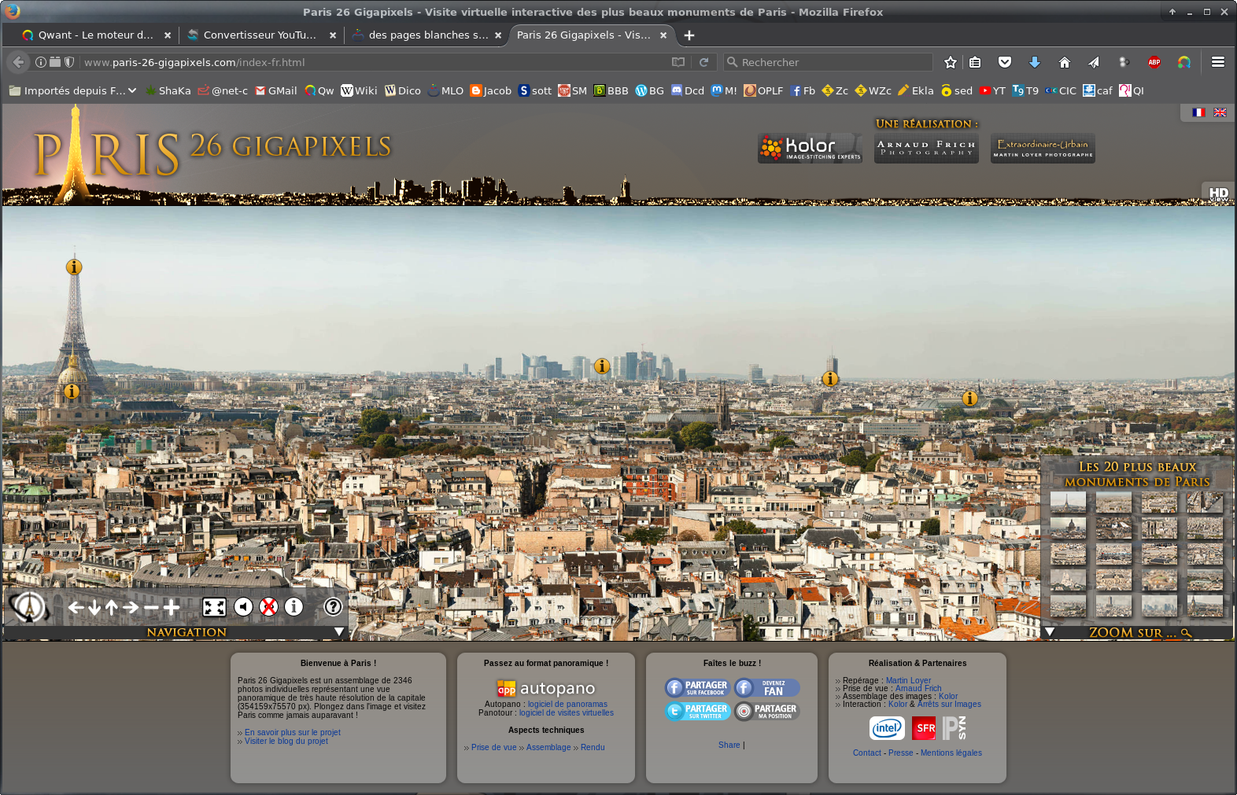Switch to the Convertisseur YouTube tab
1237x795 pixels.
click(260, 35)
